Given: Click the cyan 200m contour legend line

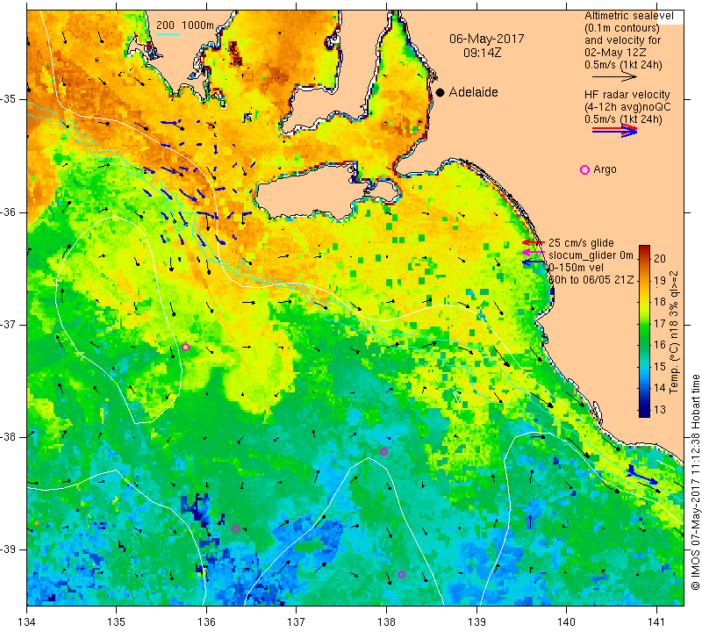Looking at the screenshot, I should pos(168,34).
